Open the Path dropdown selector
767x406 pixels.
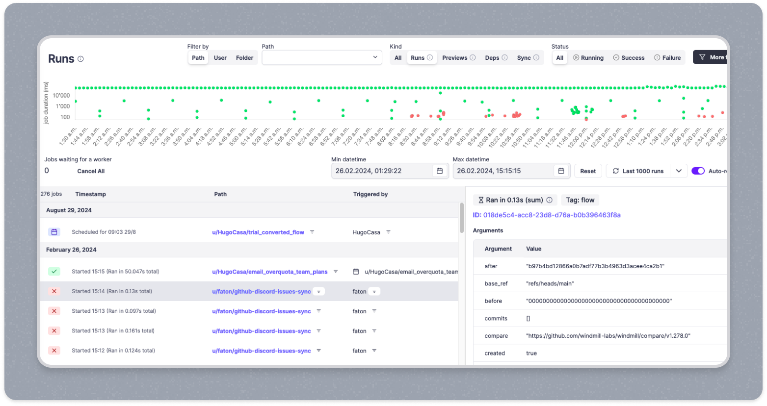pos(322,57)
